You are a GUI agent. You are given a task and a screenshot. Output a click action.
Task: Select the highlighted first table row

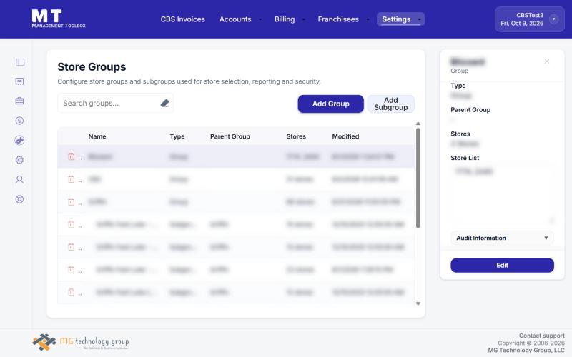point(236,156)
